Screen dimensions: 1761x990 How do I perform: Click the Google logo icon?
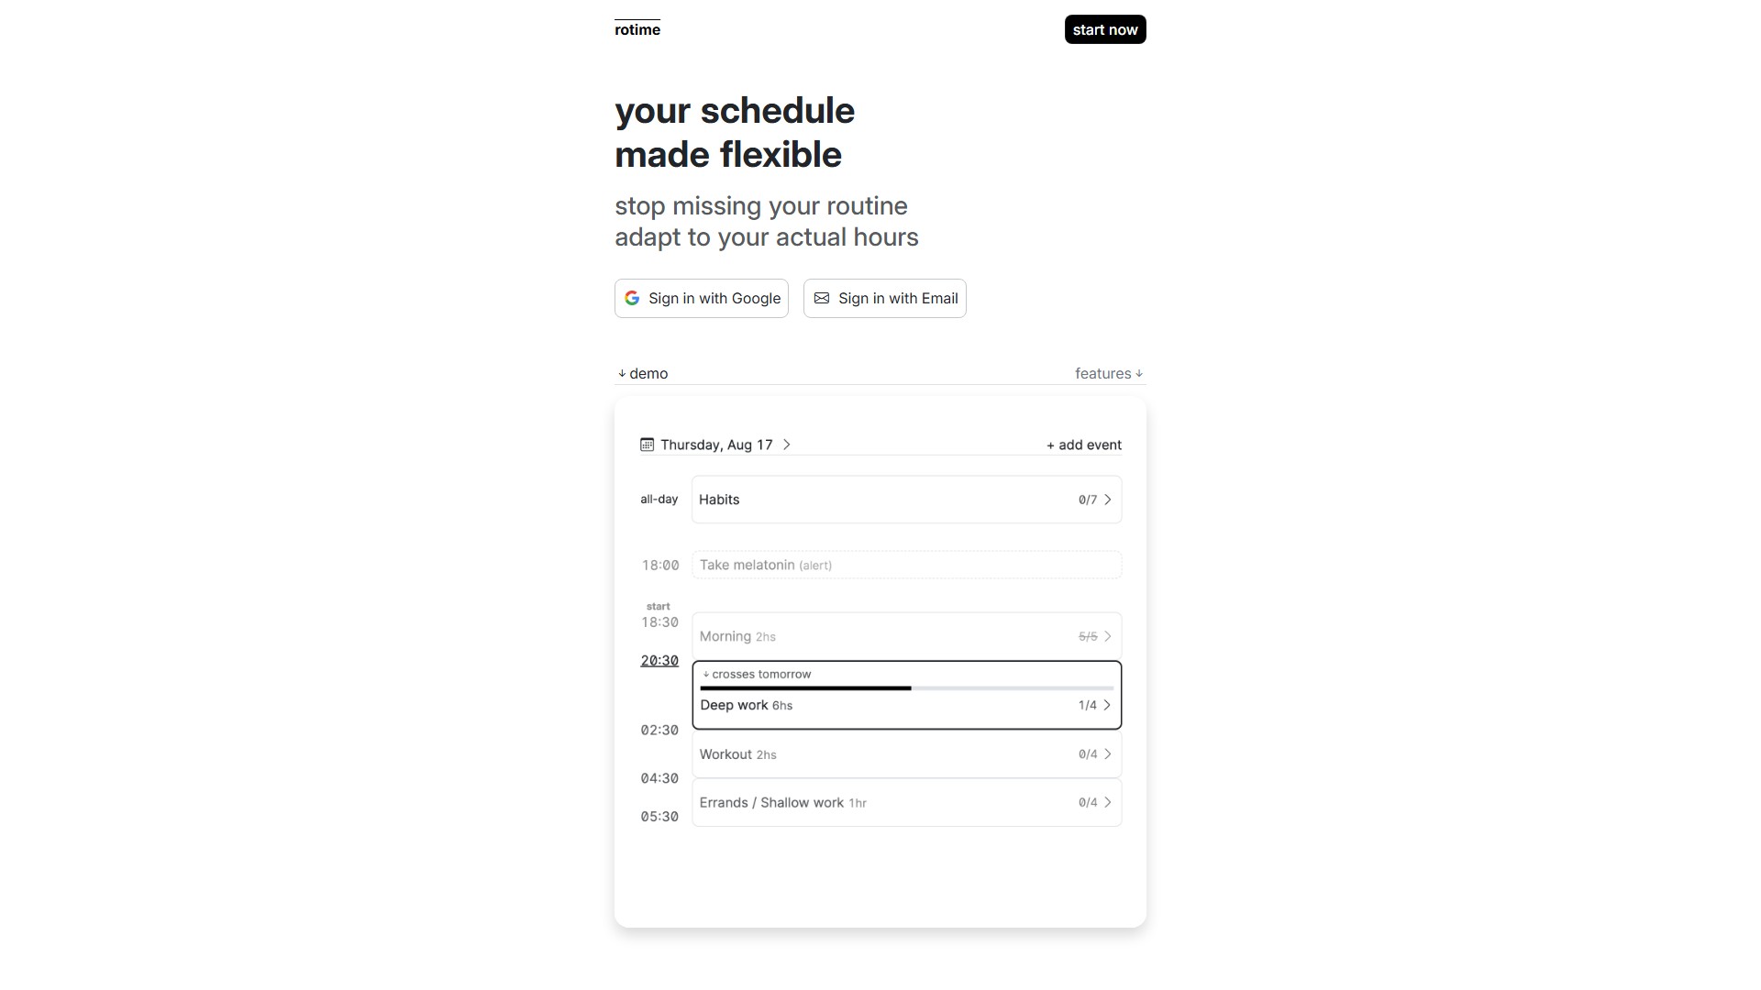click(x=632, y=298)
